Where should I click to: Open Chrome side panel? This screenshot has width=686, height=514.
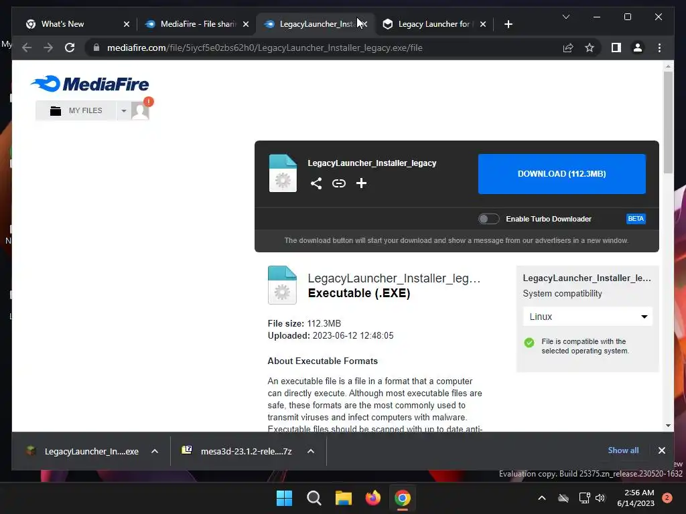point(616,48)
